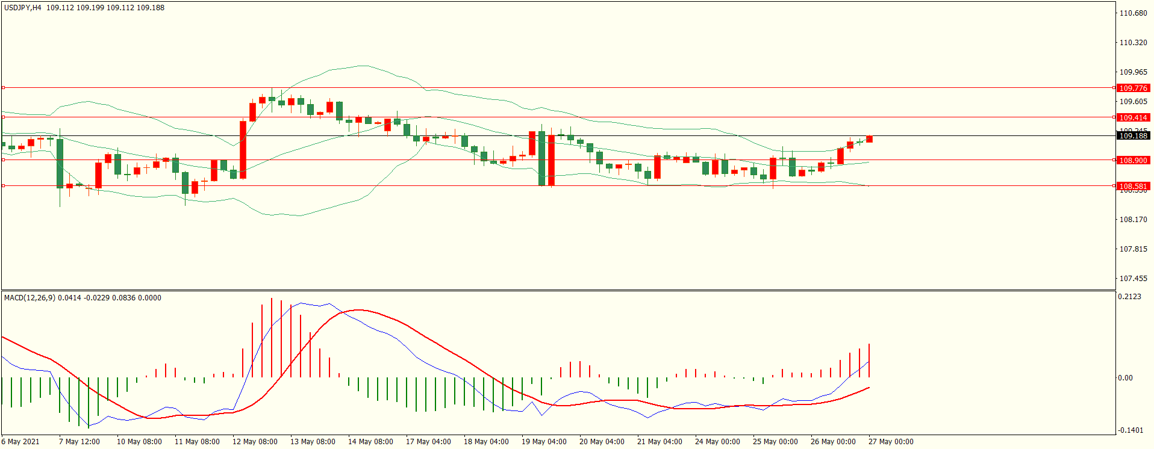The height and width of the screenshot is (449, 1154).
Task: Click the USDJPY,H4 chart title text
Action: [23, 8]
